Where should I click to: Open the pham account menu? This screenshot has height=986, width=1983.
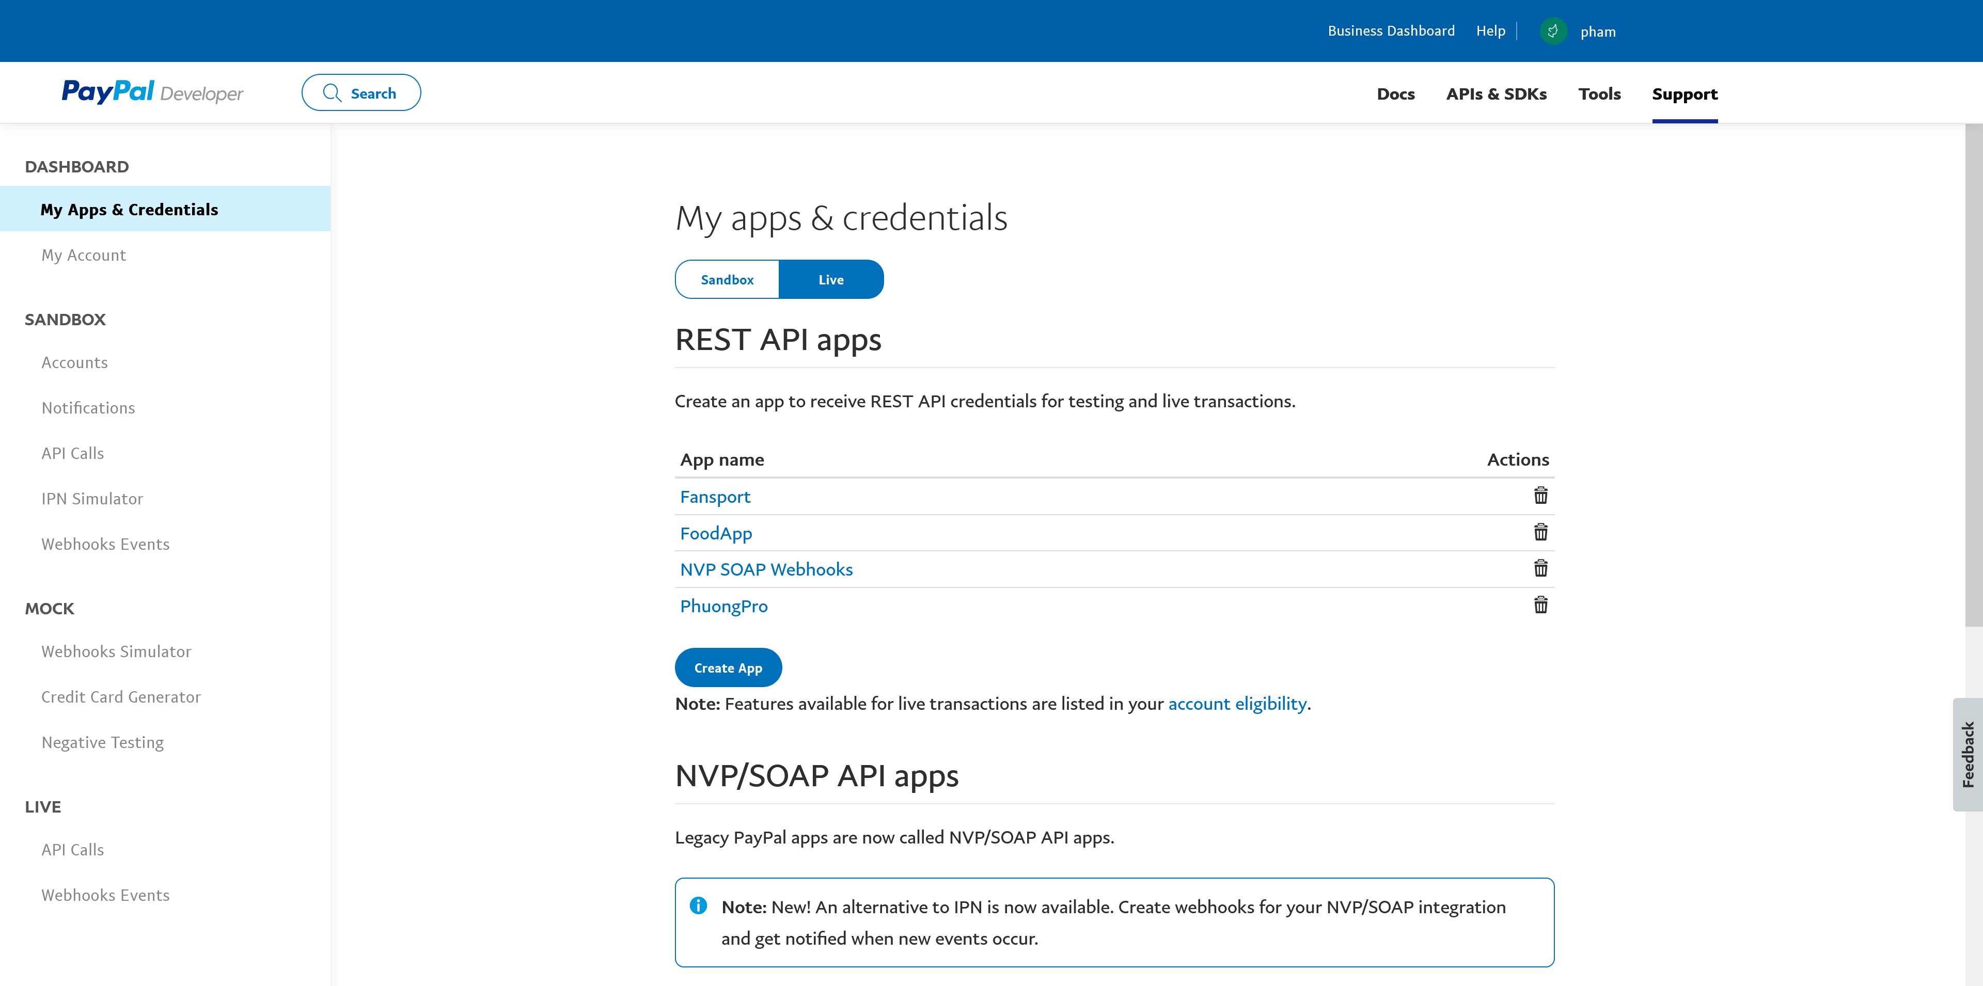(x=1598, y=31)
